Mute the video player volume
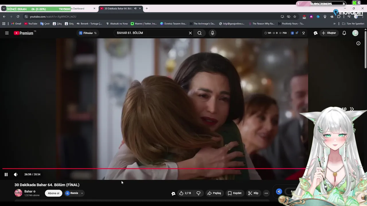This screenshot has width=367, height=206. pyautogui.click(x=16, y=174)
